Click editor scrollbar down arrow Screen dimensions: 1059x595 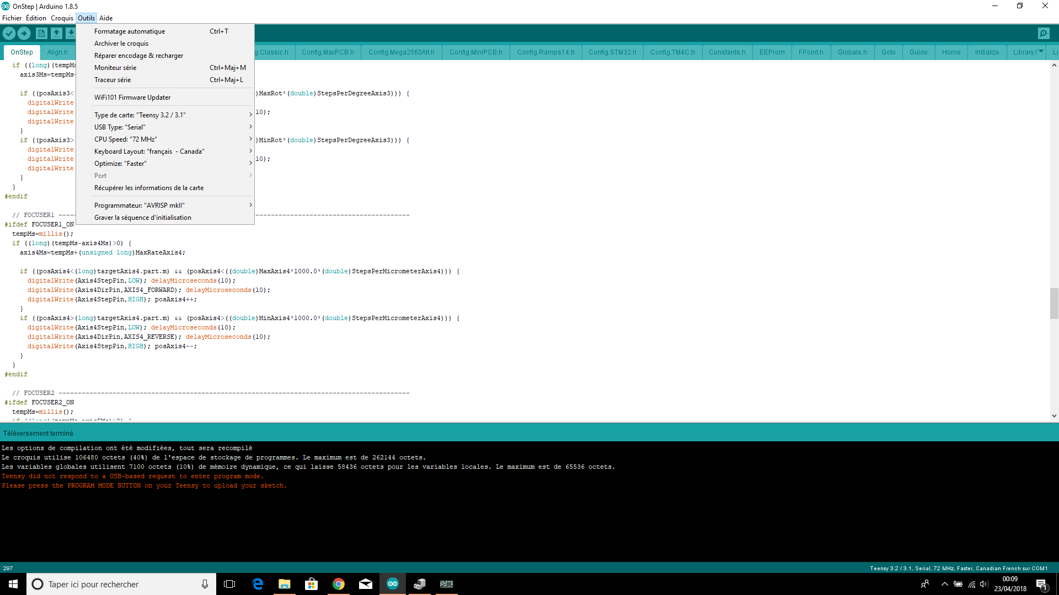pos(1054,416)
